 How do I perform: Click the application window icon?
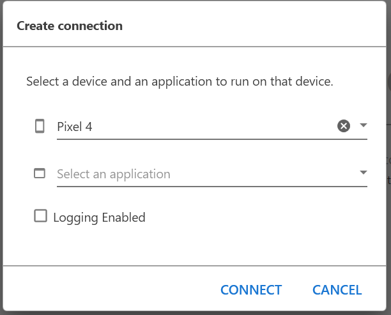(40, 173)
